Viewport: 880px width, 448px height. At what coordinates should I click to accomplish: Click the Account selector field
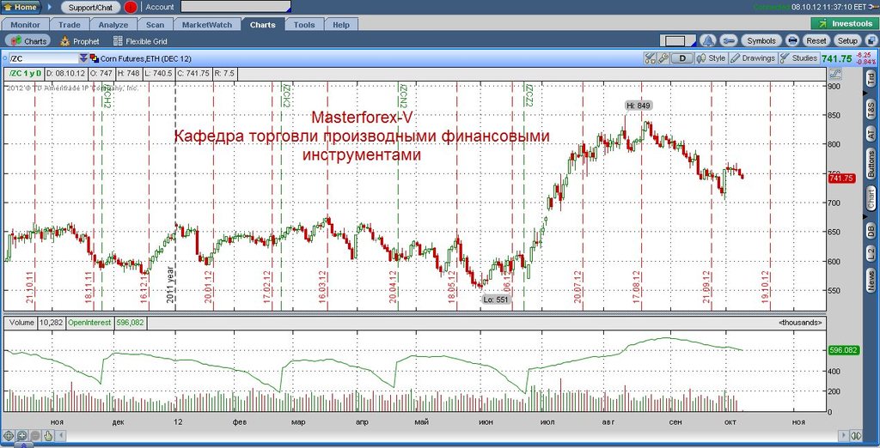click(235, 7)
